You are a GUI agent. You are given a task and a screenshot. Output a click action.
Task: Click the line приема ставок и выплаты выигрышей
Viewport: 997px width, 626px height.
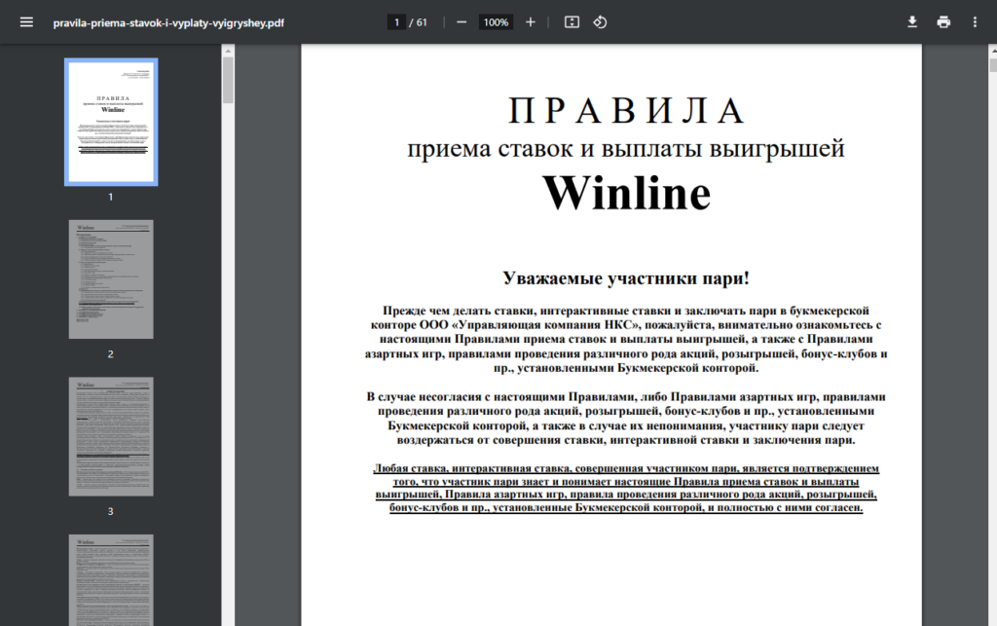click(x=626, y=149)
